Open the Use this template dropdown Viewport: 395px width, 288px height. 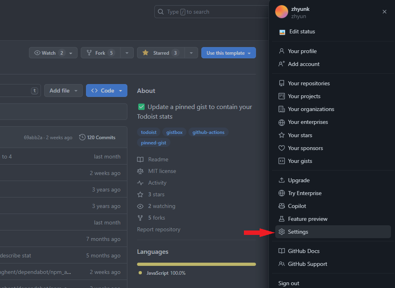[229, 53]
